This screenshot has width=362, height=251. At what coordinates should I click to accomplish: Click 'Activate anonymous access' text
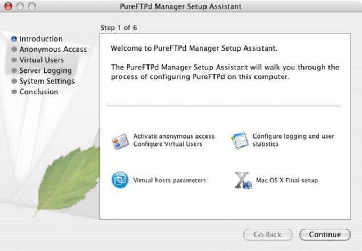pos(174,136)
